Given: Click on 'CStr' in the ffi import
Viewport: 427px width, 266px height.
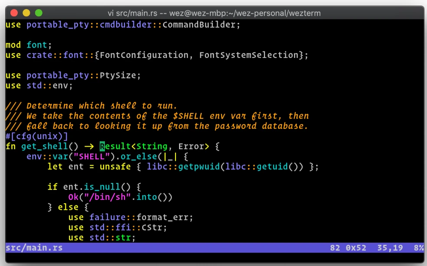Looking at the screenshot, I should (152, 228).
